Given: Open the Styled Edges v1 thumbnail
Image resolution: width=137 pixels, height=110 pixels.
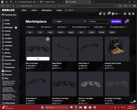Looking at the screenshot, I should (x=91, y=49).
